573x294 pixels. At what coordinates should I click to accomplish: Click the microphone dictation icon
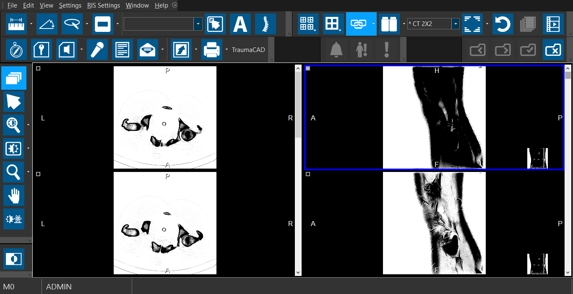[97, 50]
